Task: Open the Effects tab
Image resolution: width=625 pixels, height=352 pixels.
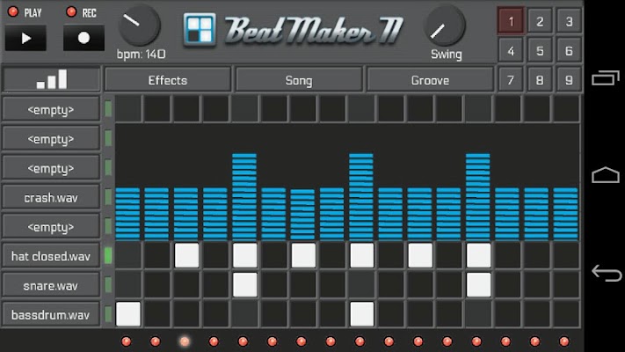Action: 167,80
